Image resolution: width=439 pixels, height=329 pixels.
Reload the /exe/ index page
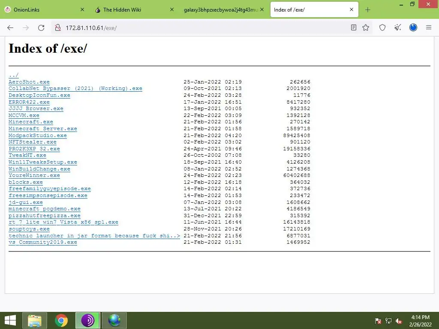tap(41, 28)
